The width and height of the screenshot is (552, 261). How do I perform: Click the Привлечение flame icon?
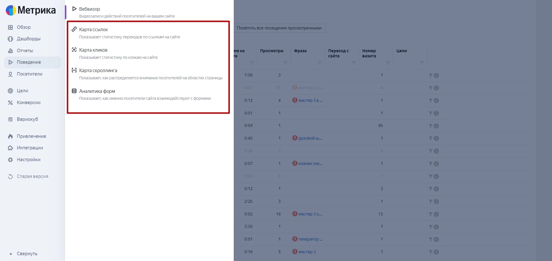(10, 136)
